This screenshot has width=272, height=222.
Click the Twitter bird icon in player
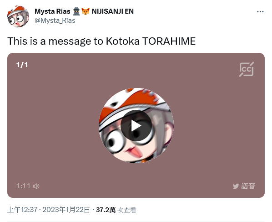tap(236, 186)
